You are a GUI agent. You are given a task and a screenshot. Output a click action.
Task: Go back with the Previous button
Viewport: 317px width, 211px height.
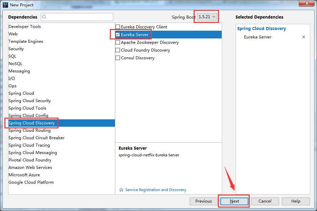click(203, 201)
